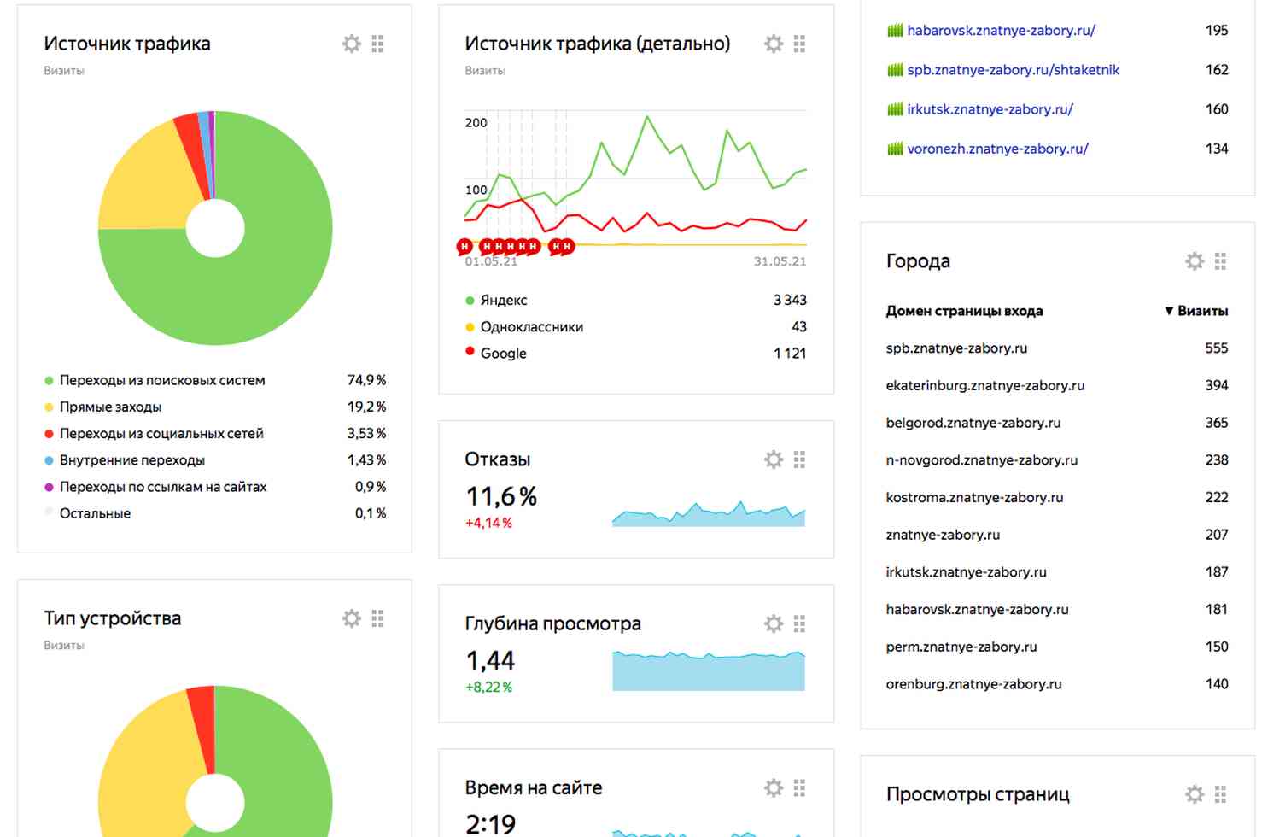This screenshot has width=1262, height=837.
Task: Click the gear icon in Глубина просмотра widget
Action: [x=773, y=623]
